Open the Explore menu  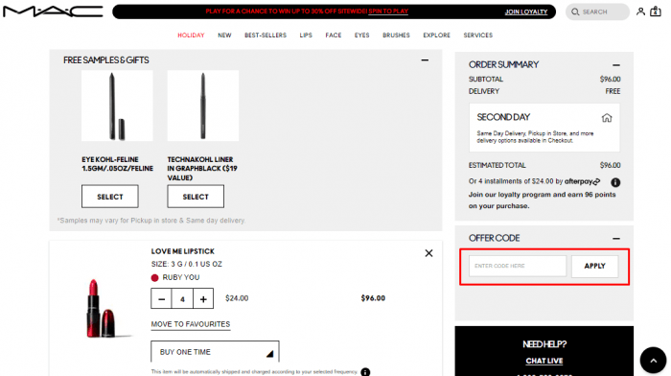436,35
